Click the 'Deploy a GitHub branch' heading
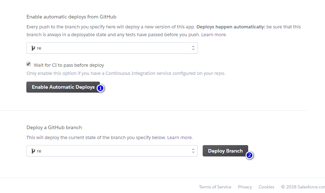This screenshot has height=193, width=325. pyautogui.click(x=54, y=127)
